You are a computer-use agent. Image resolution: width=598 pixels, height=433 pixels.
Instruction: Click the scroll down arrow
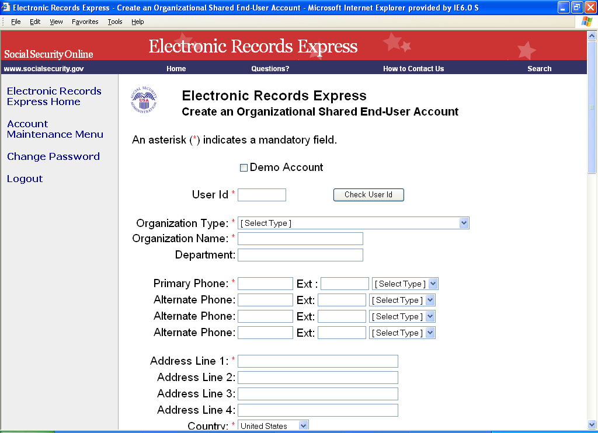point(592,424)
